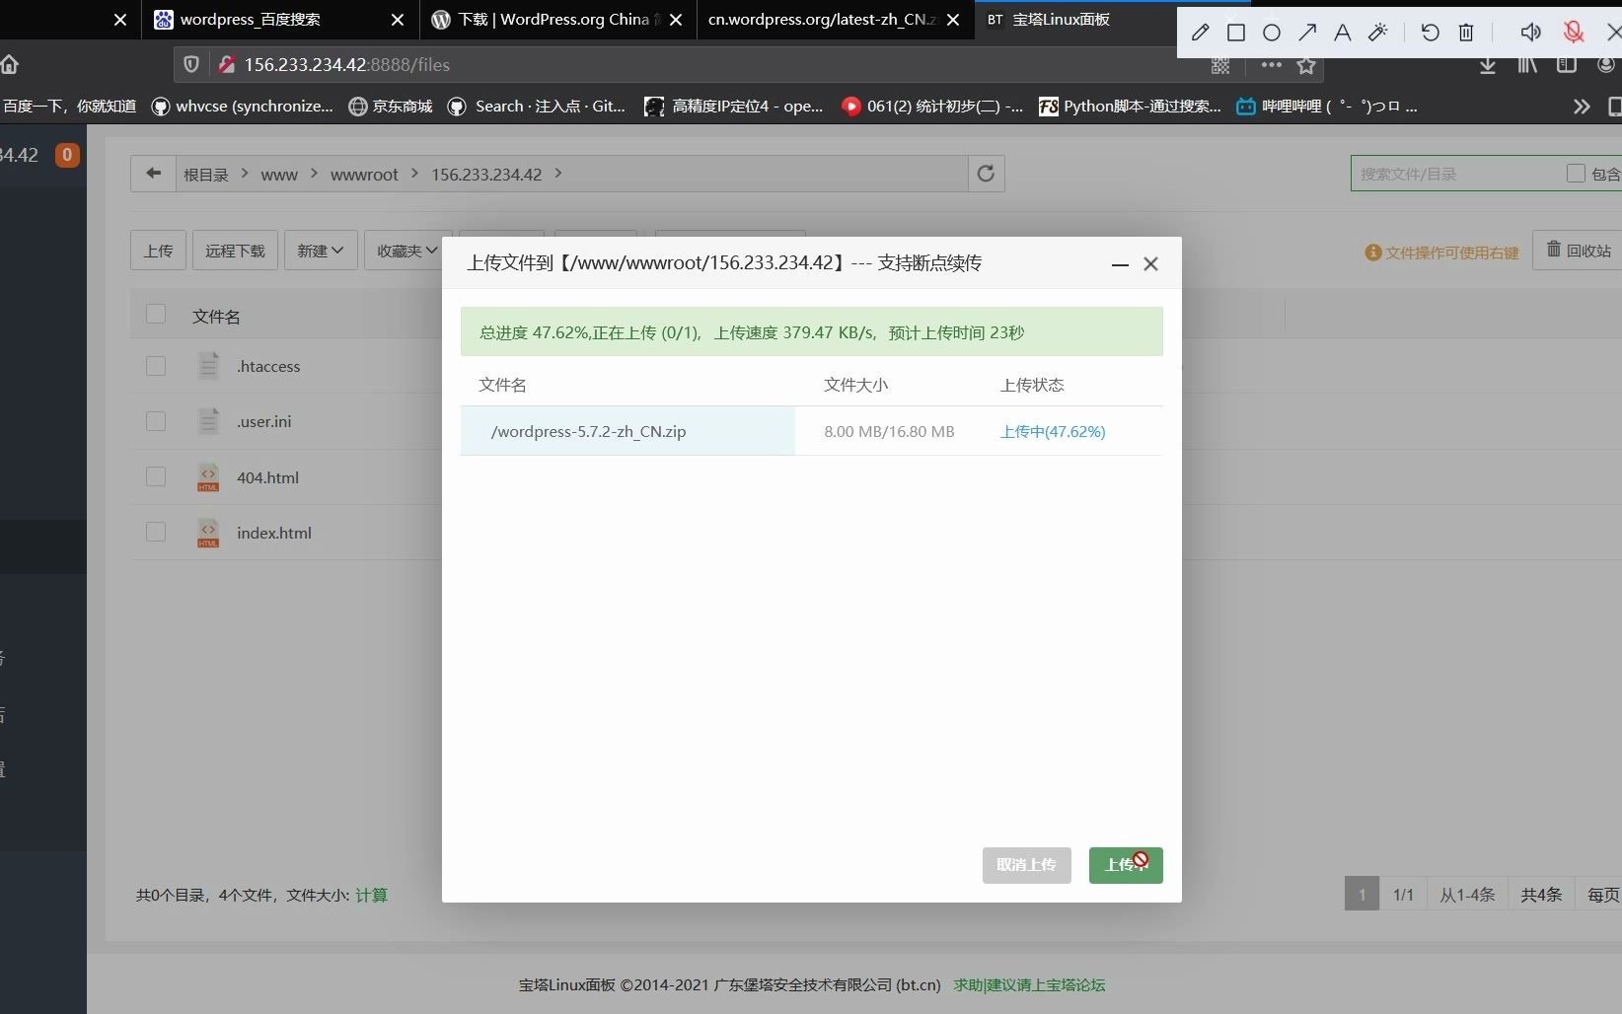Image resolution: width=1622 pixels, height=1014 pixels.
Task: Close the wordpress_百度搜索 tab
Action: (x=398, y=20)
